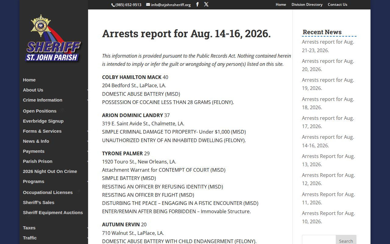Click the info@stjohnsheriff.org email link

[168, 5]
